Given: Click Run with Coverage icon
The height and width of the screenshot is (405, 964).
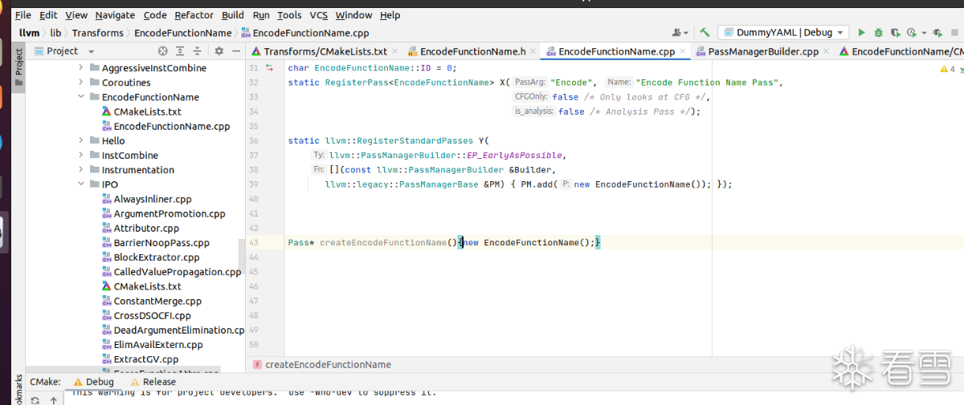Looking at the screenshot, I should pyautogui.click(x=895, y=33).
